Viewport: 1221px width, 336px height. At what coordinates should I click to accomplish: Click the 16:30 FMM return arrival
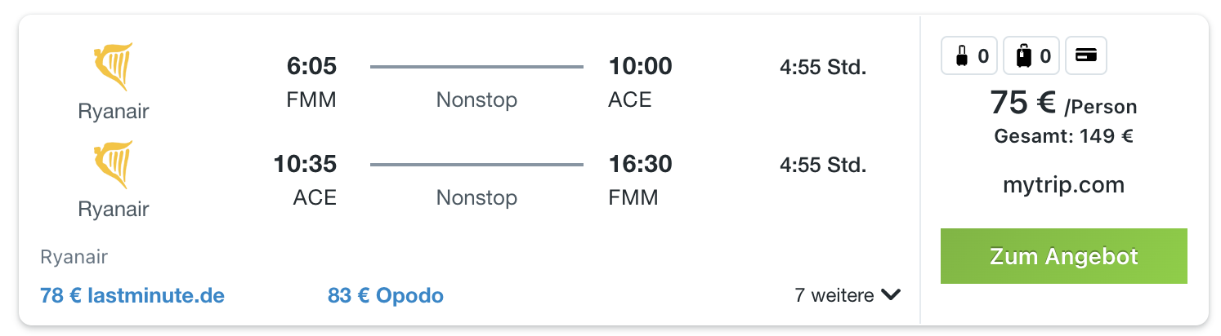[x=640, y=165]
